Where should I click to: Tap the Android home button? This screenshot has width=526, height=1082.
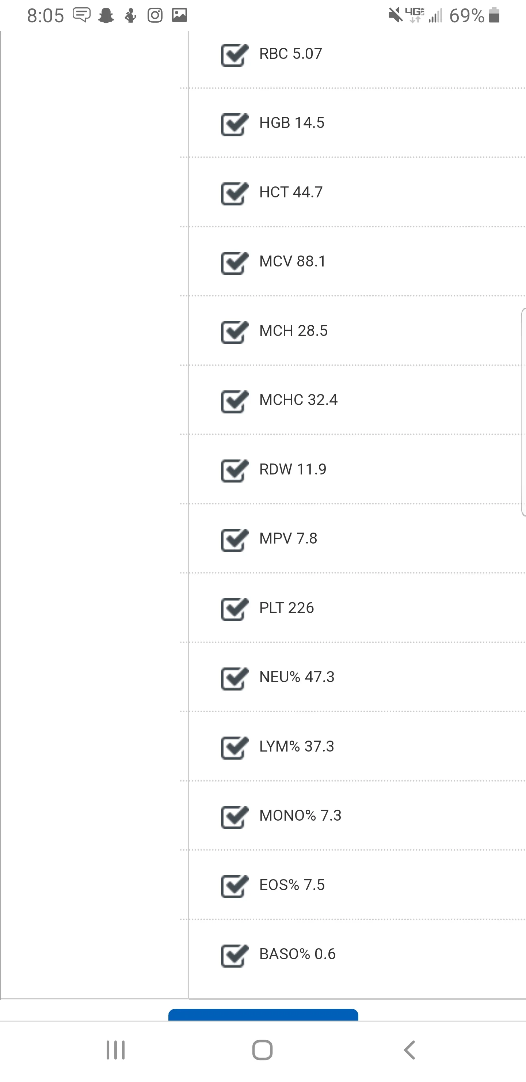262,1050
